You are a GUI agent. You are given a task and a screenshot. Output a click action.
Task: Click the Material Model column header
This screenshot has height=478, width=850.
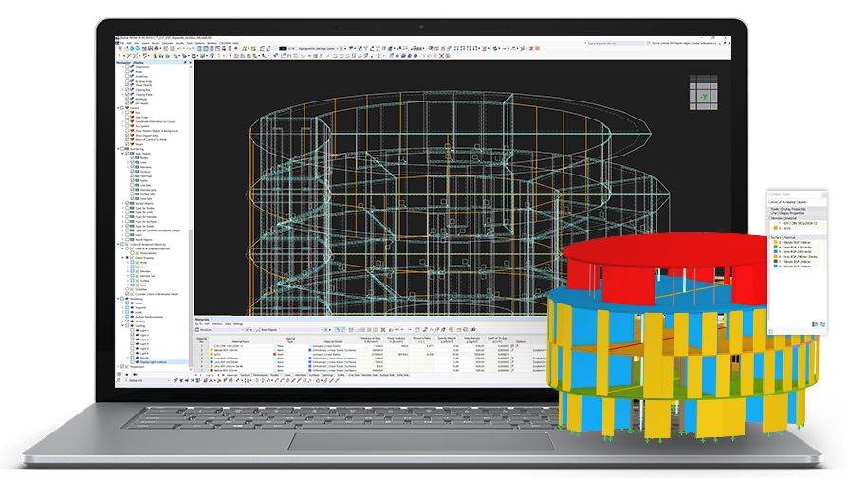click(x=333, y=342)
